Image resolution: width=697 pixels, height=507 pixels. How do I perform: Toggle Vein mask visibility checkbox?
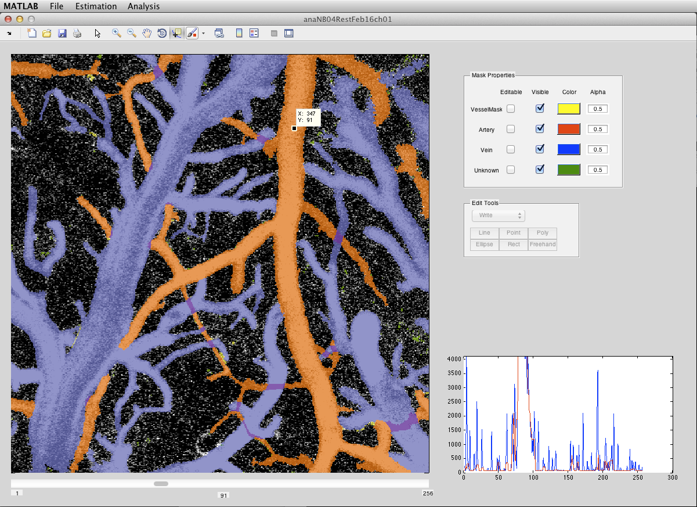coord(540,149)
